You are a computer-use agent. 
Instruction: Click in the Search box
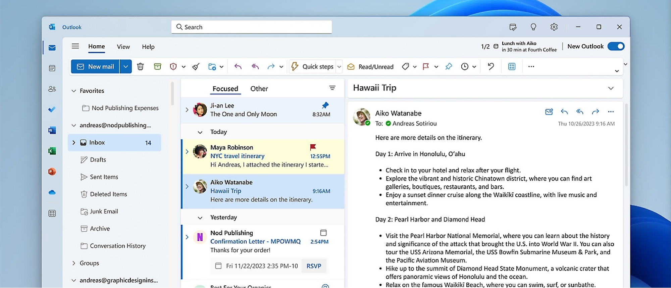[x=252, y=27]
